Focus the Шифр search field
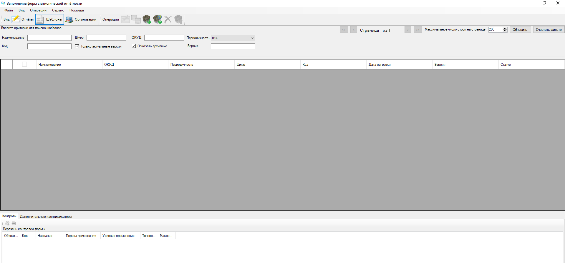 pos(106,38)
